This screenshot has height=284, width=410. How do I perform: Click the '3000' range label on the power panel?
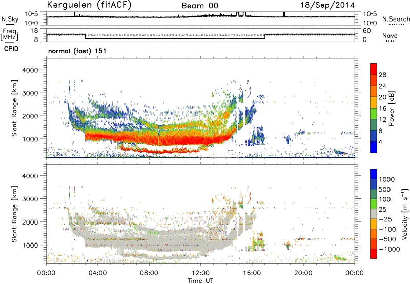30,93
